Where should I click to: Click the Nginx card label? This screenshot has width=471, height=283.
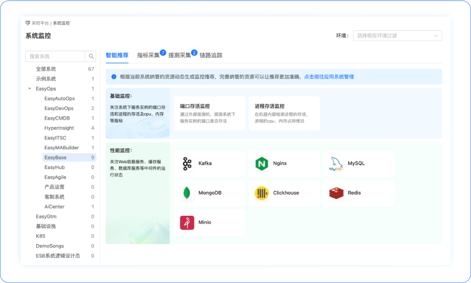coord(280,163)
